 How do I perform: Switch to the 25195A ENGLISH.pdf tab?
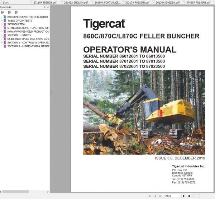pyautogui.click(x=76, y=3)
